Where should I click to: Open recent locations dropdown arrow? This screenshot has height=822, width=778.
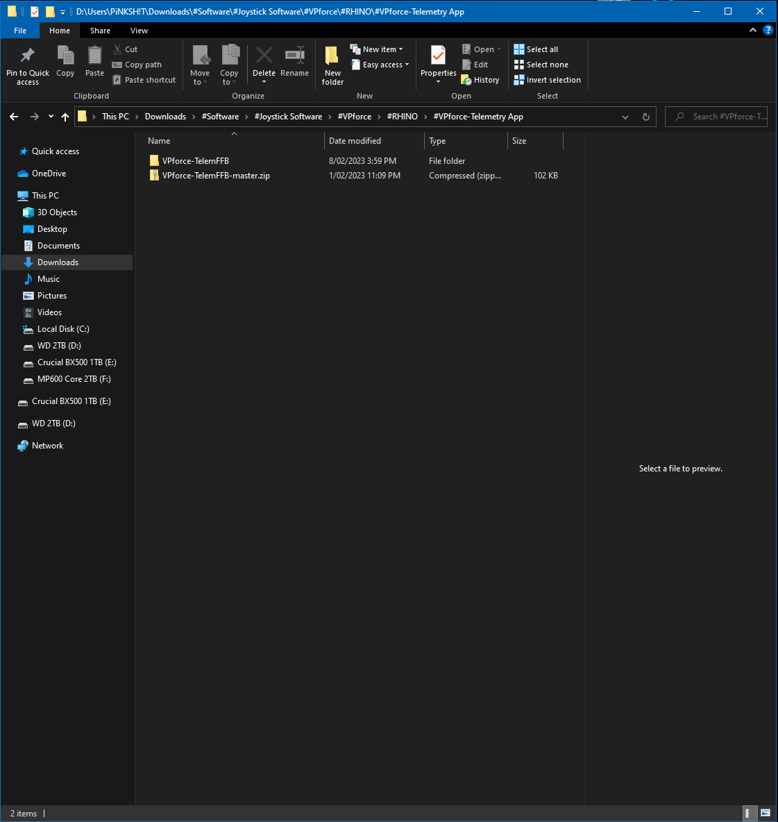[x=51, y=117]
